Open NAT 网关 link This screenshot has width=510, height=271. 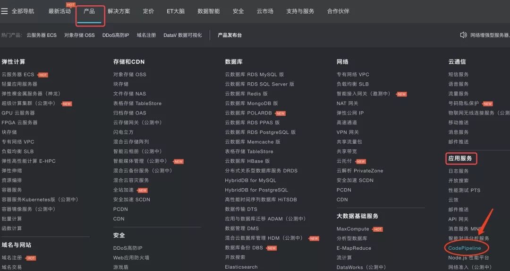point(348,103)
